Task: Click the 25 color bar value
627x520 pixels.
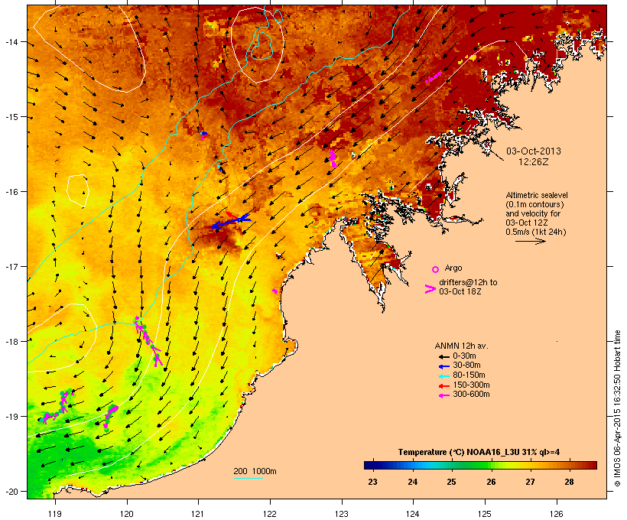Action: [x=451, y=482]
